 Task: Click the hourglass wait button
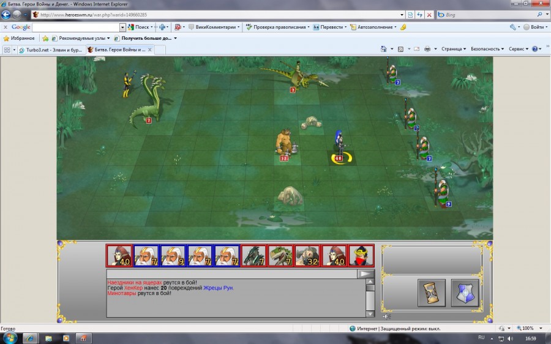432,293
